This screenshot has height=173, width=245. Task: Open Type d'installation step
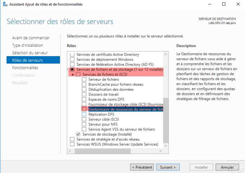(x=28, y=45)
